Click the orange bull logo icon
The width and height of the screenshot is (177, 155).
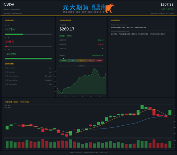click(110, 8)
